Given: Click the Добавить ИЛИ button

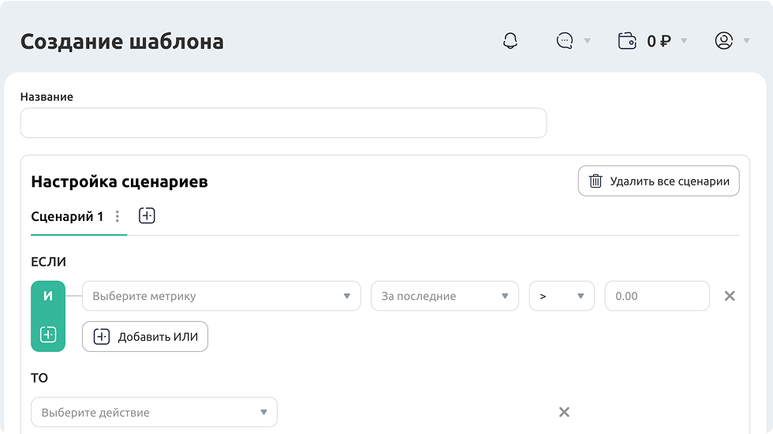Looking at the screenshot, I should coord(145,336).
